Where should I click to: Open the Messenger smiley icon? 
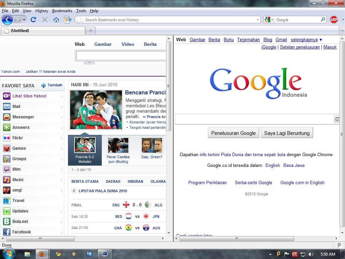[x=7, y=117]
